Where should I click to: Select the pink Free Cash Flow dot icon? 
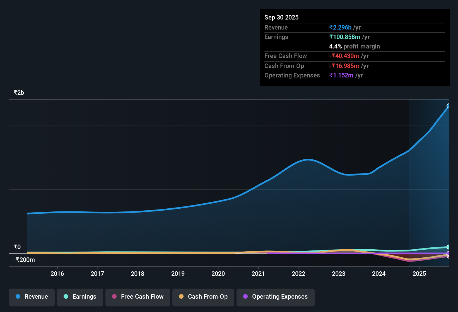114,297
